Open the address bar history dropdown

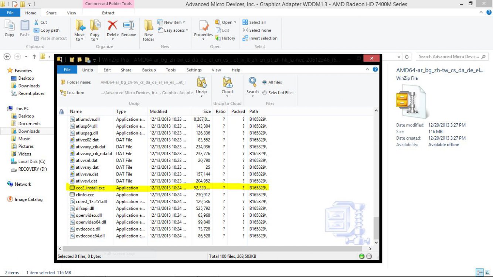[399, 57]
